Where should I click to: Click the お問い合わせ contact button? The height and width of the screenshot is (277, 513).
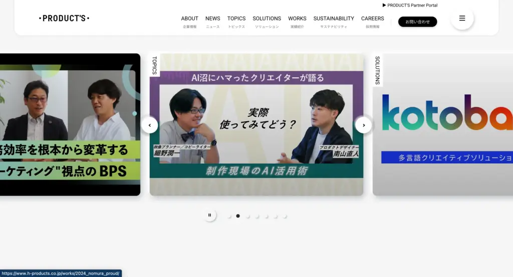(417, 22)
